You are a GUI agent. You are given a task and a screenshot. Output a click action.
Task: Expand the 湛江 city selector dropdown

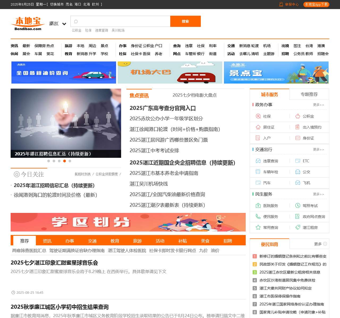tap(64, 24)
